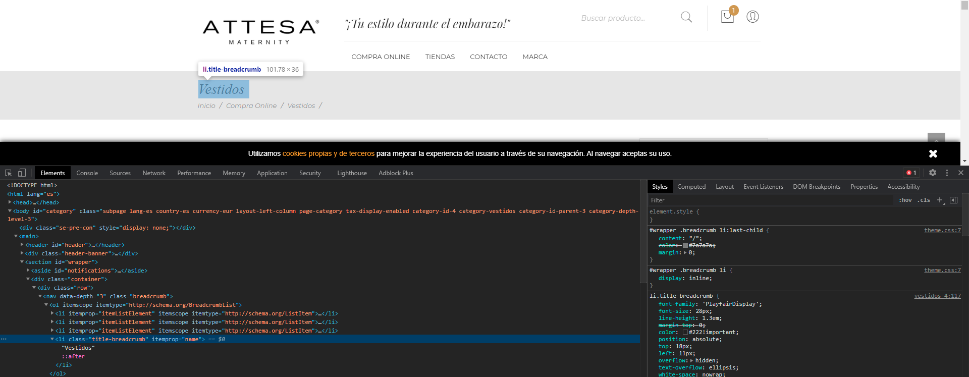Collapse the body element node
This screenshot has width=969, height=377.
click(x=10, y=211)
